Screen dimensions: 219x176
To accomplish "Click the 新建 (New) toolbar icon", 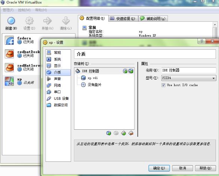I will (11, 21).
